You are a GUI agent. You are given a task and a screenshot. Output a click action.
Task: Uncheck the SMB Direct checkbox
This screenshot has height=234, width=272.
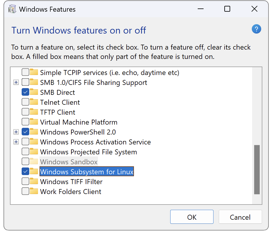(x=25, y=92)
